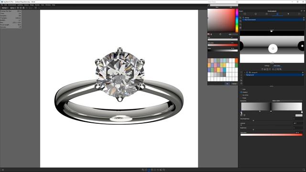
Task: Switch to the Settings tab under the HDRI preview
Action: point(267,66)
